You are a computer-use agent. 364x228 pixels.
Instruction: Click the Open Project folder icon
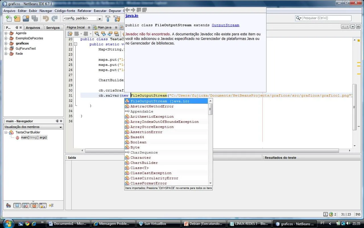pyautogui.click(x=26, y=19)
